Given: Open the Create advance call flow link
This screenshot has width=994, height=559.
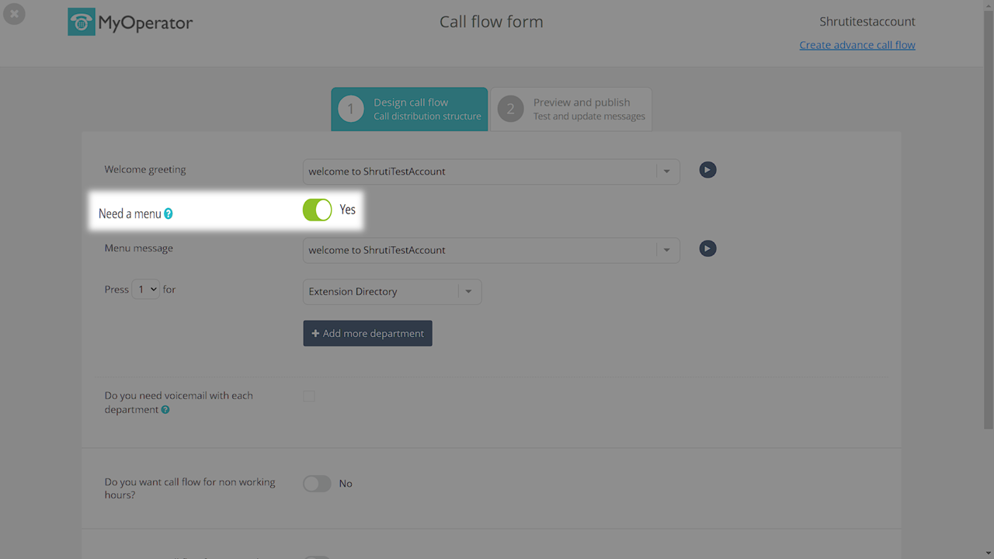Looking at the screenshot, I should [857, 45].
